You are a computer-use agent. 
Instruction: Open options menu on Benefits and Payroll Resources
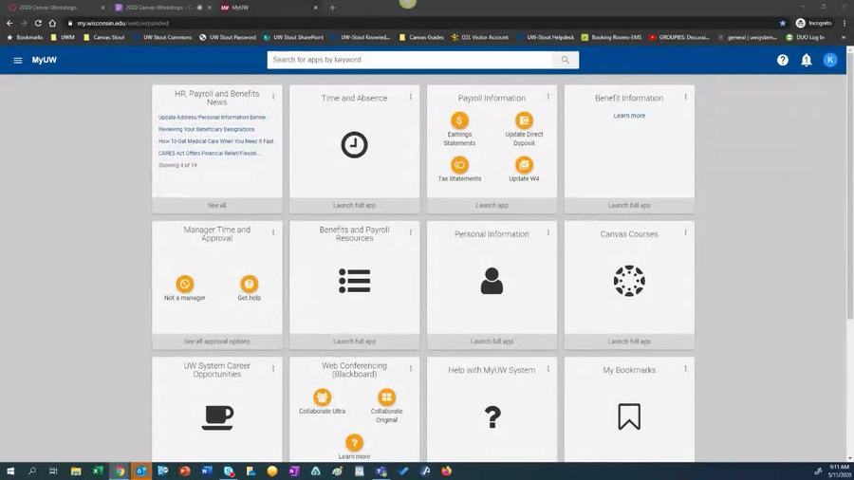[411, 233]
